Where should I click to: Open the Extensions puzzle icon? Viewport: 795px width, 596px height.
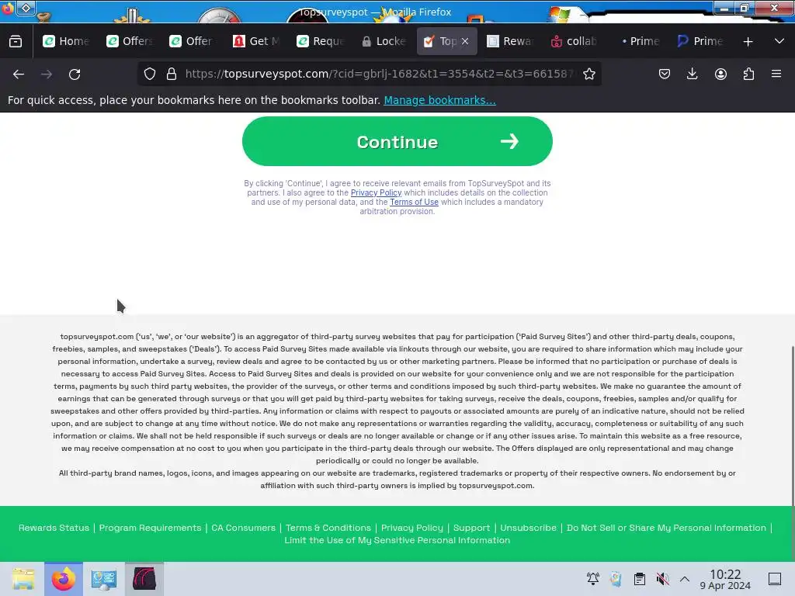[x=748, y=74]
